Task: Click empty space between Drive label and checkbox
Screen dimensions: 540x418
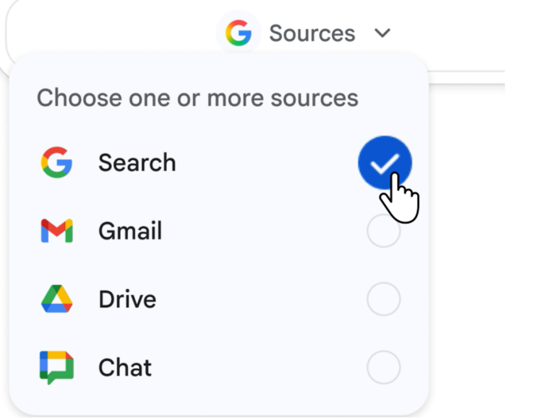Action: [260, 299]
